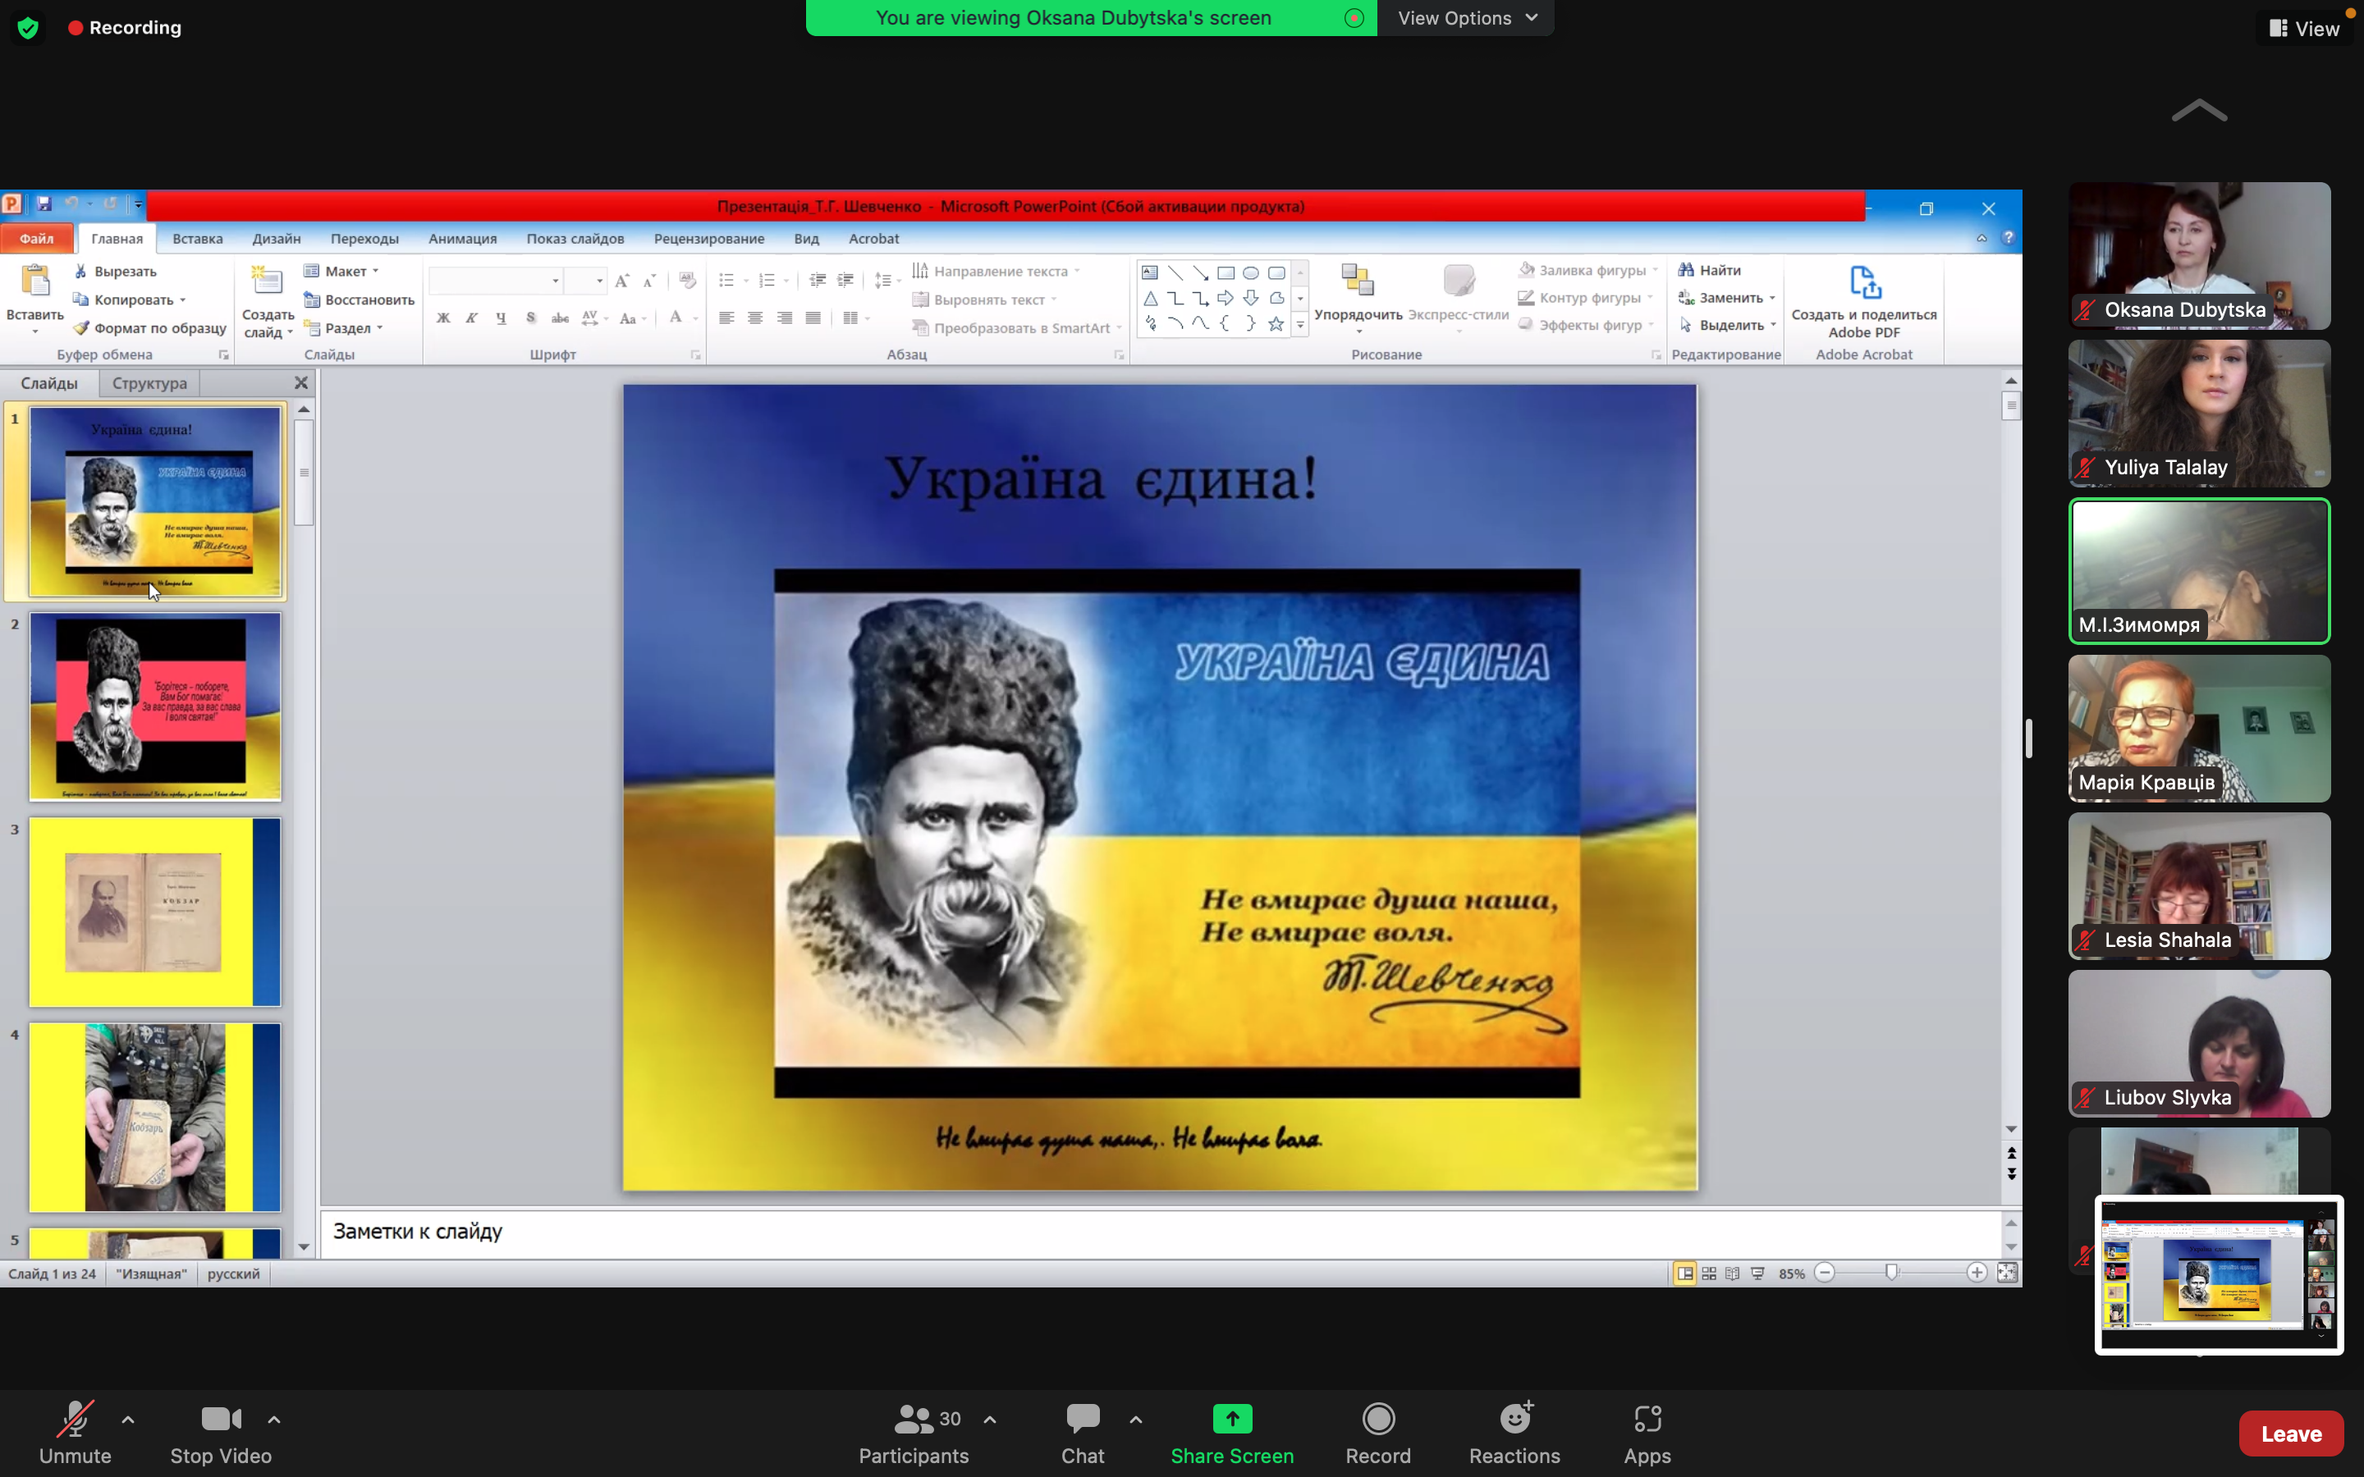The height and width of the screenshot is (1477, 2364).
Task: Select slide 2 thumbnail
Action: pyautogui.click(x=155, y=706)
